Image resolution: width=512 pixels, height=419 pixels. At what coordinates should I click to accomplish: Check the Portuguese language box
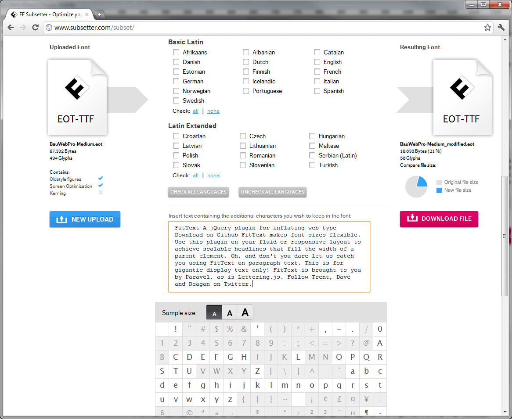pos(246,91)
